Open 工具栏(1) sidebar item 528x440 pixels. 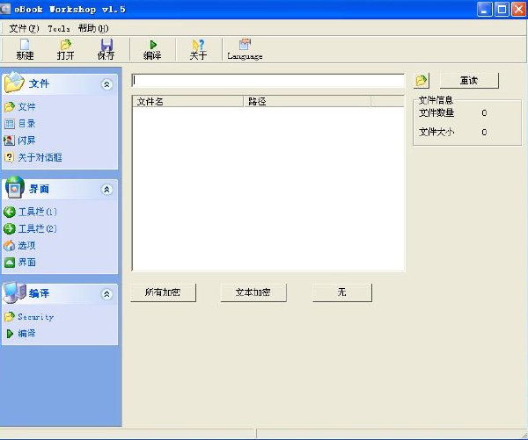[30, 212]
